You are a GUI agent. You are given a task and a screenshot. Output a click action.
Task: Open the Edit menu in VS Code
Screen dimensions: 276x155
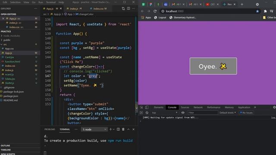(5, 2)
